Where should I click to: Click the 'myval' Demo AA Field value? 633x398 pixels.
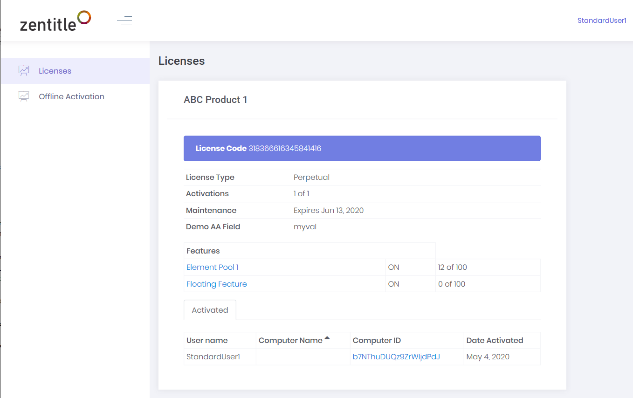pyautogui.click(x=305, y=227)
